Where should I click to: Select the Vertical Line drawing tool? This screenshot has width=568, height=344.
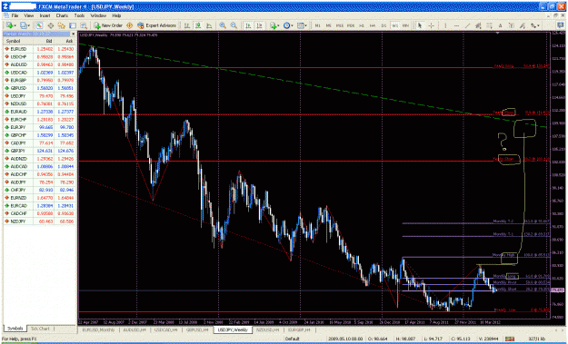(x=445, y=25)
